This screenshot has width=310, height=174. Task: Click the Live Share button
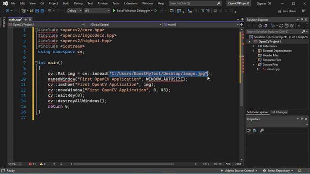tap(287, 11)
